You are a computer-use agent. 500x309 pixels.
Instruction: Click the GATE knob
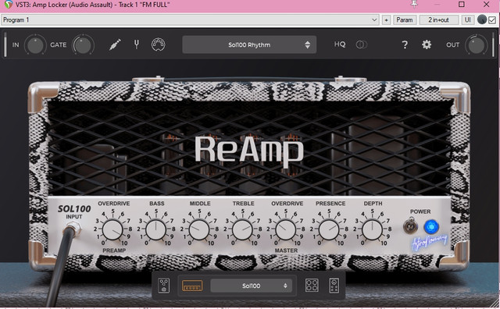click(x=83, y=45)
